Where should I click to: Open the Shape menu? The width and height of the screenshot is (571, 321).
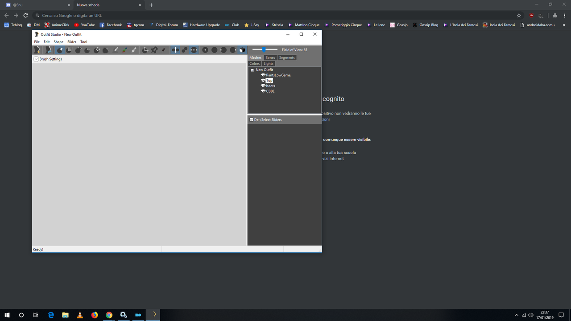pyautogui.click(x=58, y=42)
